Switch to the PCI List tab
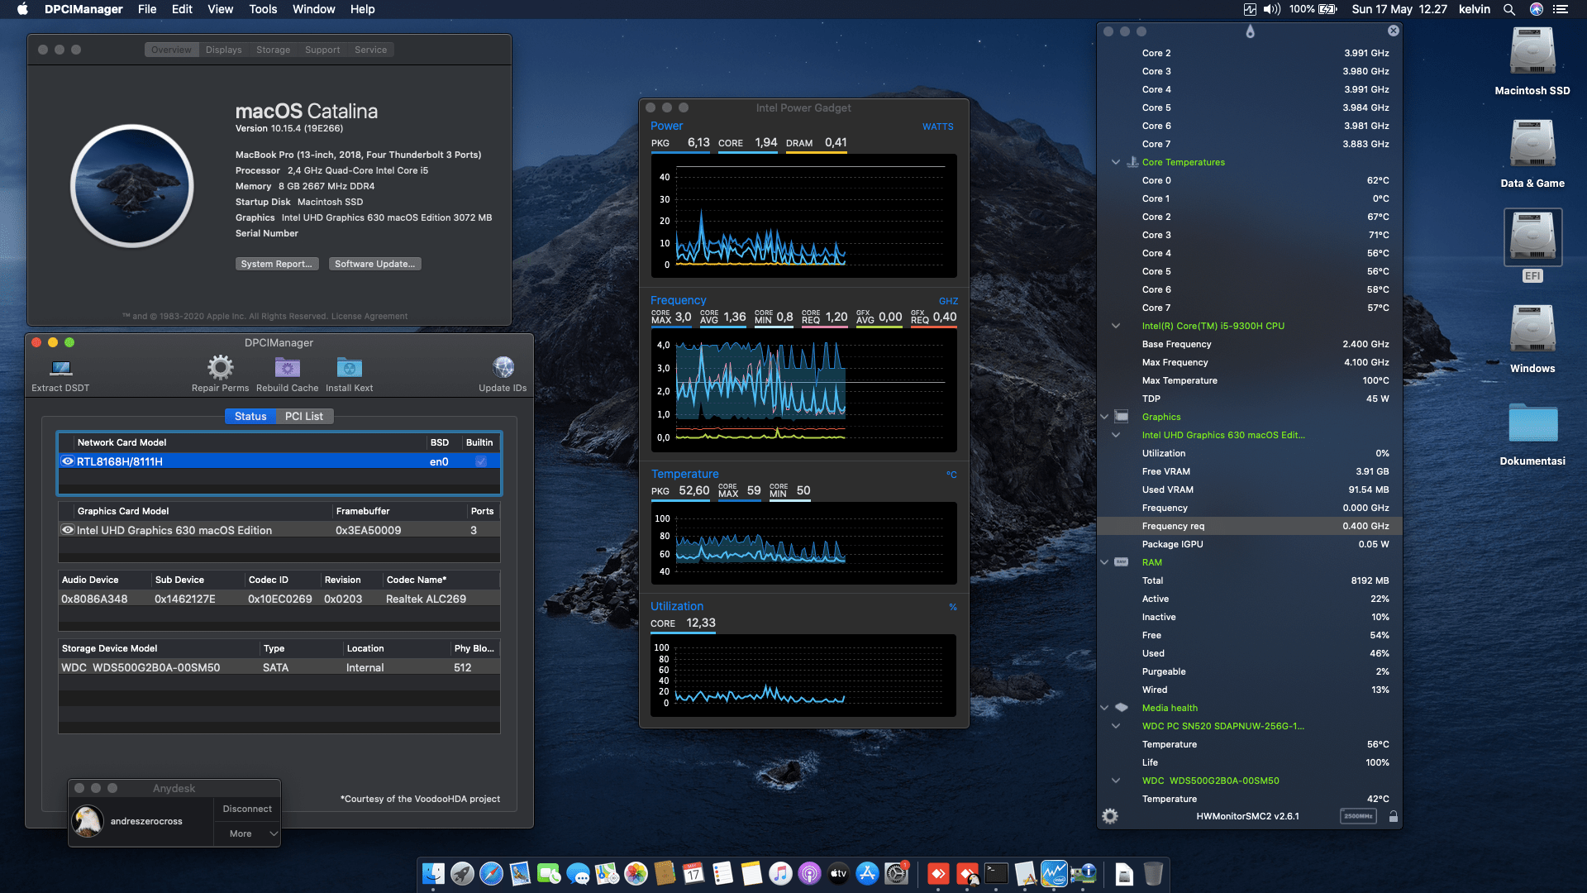 (x=304, y=416)
